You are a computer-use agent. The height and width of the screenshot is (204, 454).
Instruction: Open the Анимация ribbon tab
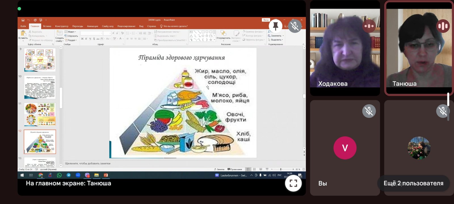(x=93, y=26)
